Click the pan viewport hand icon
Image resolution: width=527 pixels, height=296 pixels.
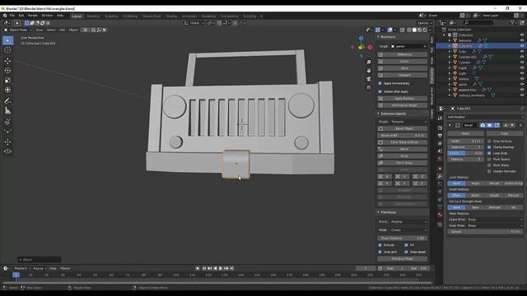pos(369,71)
